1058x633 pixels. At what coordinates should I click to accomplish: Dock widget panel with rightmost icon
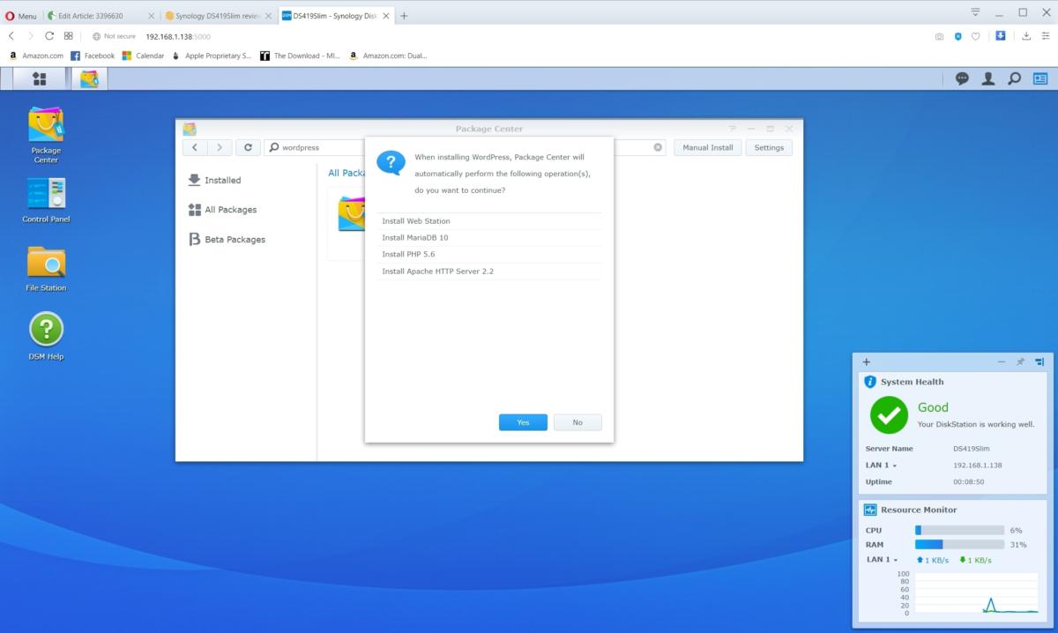(1039, 361)
